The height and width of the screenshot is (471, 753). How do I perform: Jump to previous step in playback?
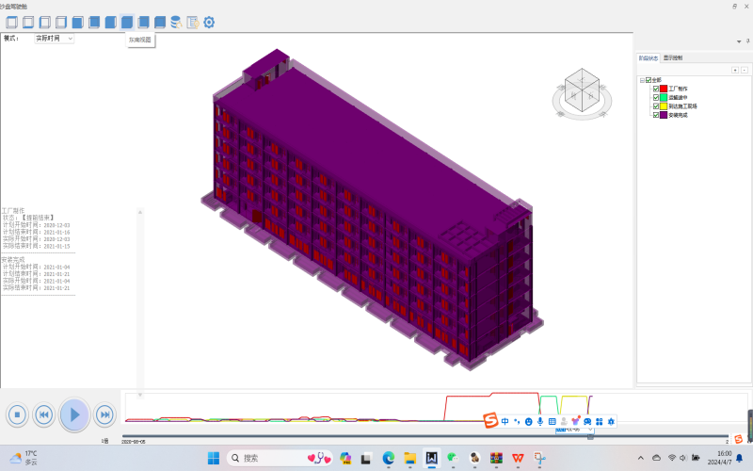pyautogui.click(x=43, y=414)
